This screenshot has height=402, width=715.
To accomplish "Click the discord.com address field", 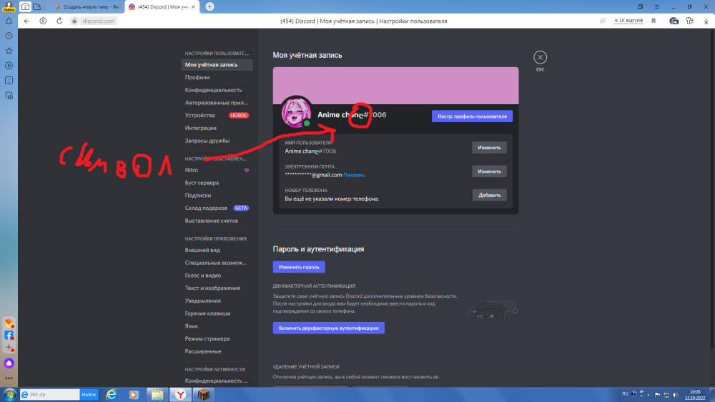I will click(x=99, y=21).
